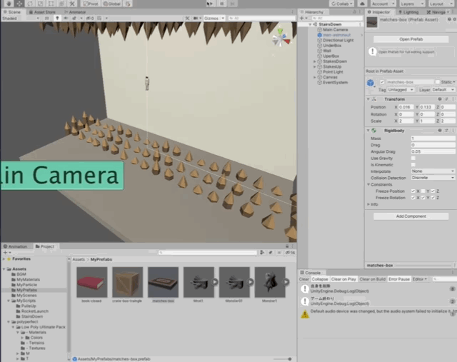The width and height of the screenshot is (457, 362).
Task: Select the crate-box-triangle prefab thumbnail
Action: (127, 282)
